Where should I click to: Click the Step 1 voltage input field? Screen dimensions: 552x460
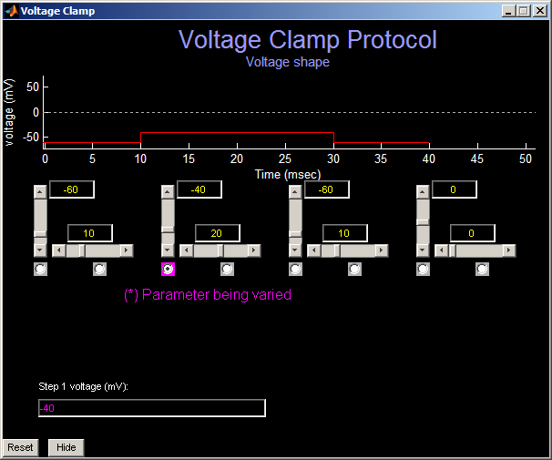151,408
